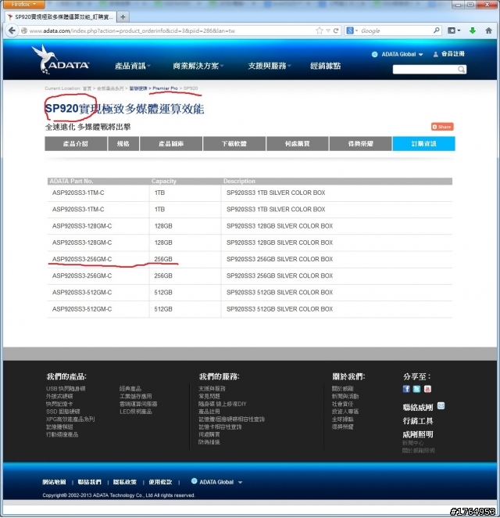Open footer link 全球據點
This screenshot has width=500, height=518.
(342, 419)
